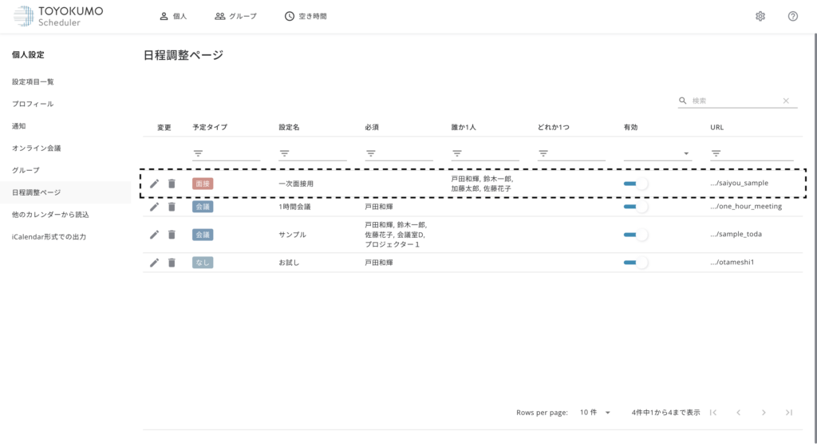Clear the search field with X icon

pos(786,101)
